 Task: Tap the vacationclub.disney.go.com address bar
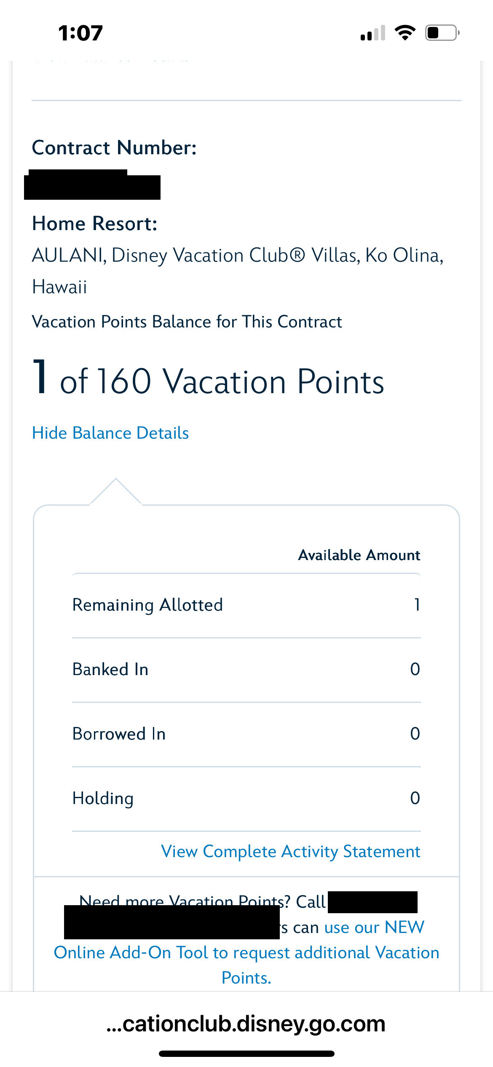pyautogui.click(x=246, y=1024)
